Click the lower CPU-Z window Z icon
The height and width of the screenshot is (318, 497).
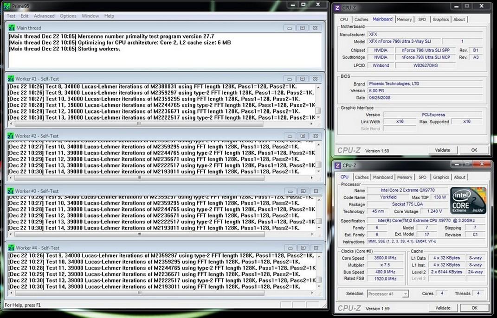[338, 165]
